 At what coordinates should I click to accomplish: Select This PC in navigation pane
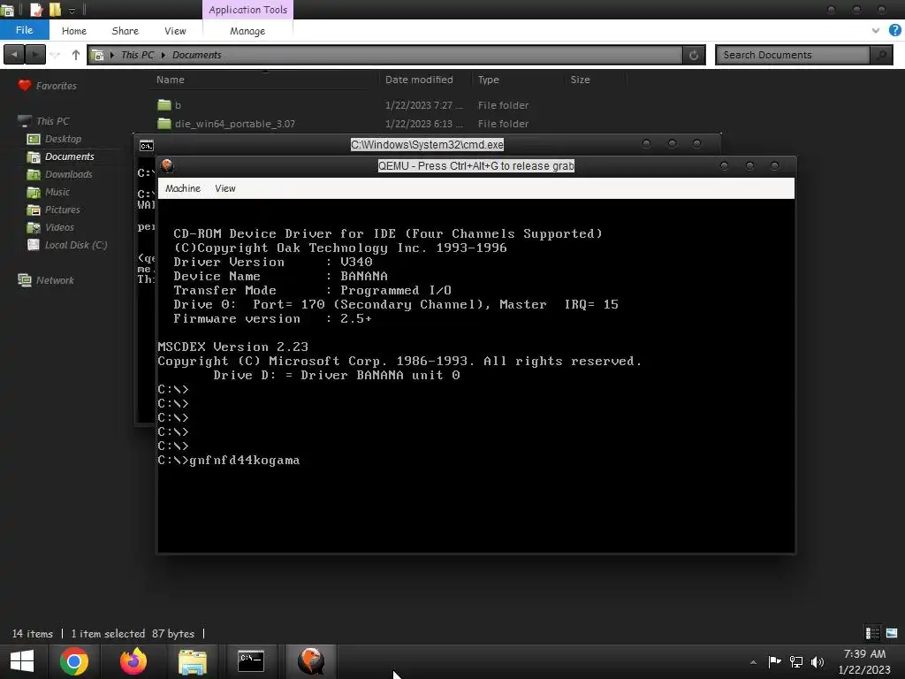43,120
